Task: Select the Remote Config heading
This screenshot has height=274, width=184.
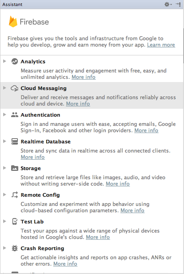Action: (40, 195)
